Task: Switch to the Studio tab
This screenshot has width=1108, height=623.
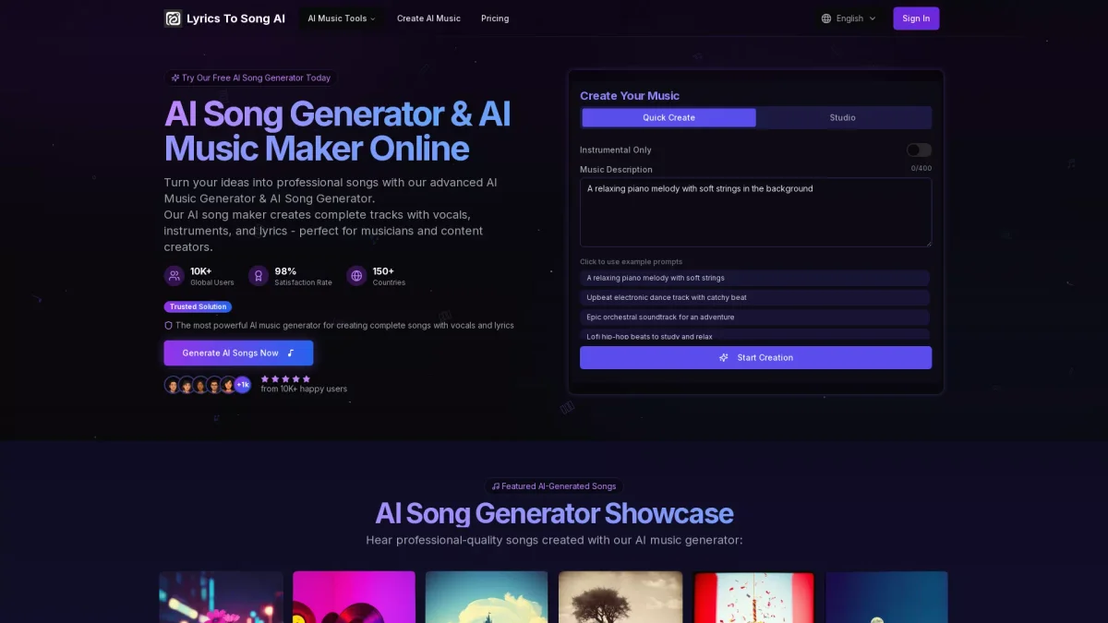Action: (842, 117)
